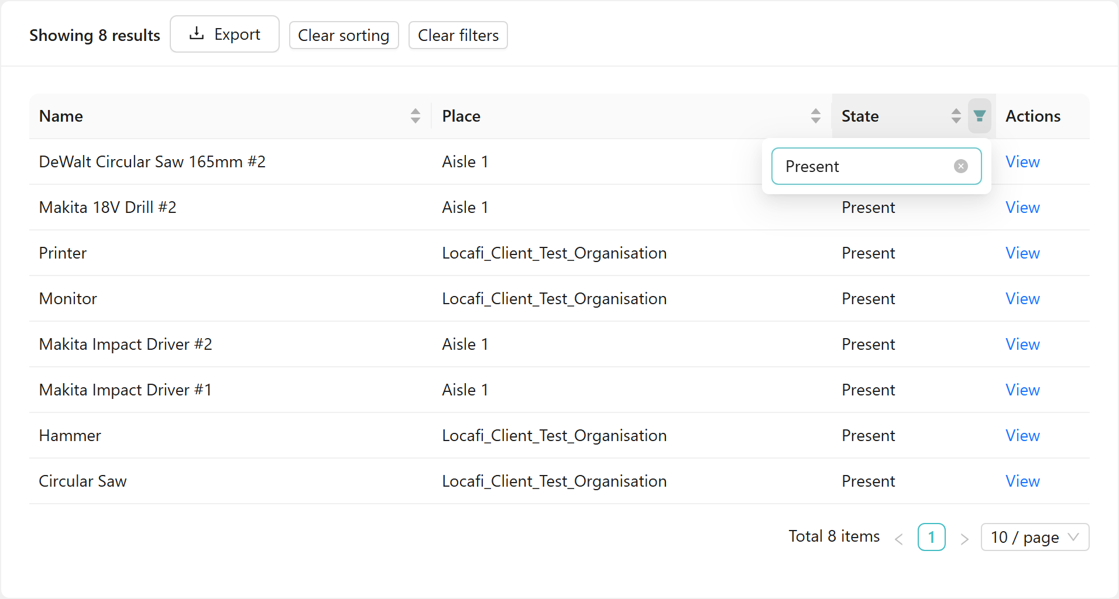Open View link for Hammer
The width and height of the screenshot is (1119, 599).
[x=1022, y=435]
